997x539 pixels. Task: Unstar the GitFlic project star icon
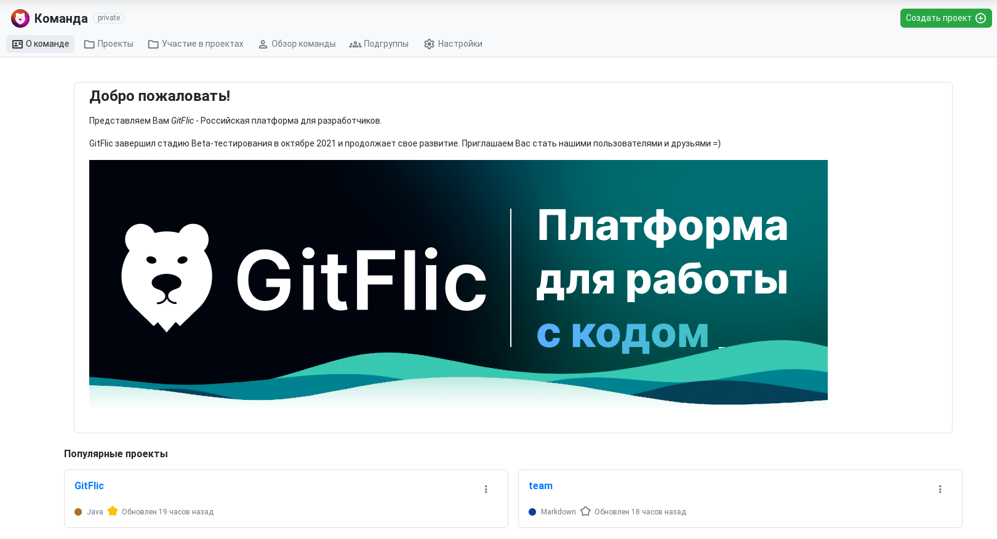pyautogui.click(x=113, y=511)
